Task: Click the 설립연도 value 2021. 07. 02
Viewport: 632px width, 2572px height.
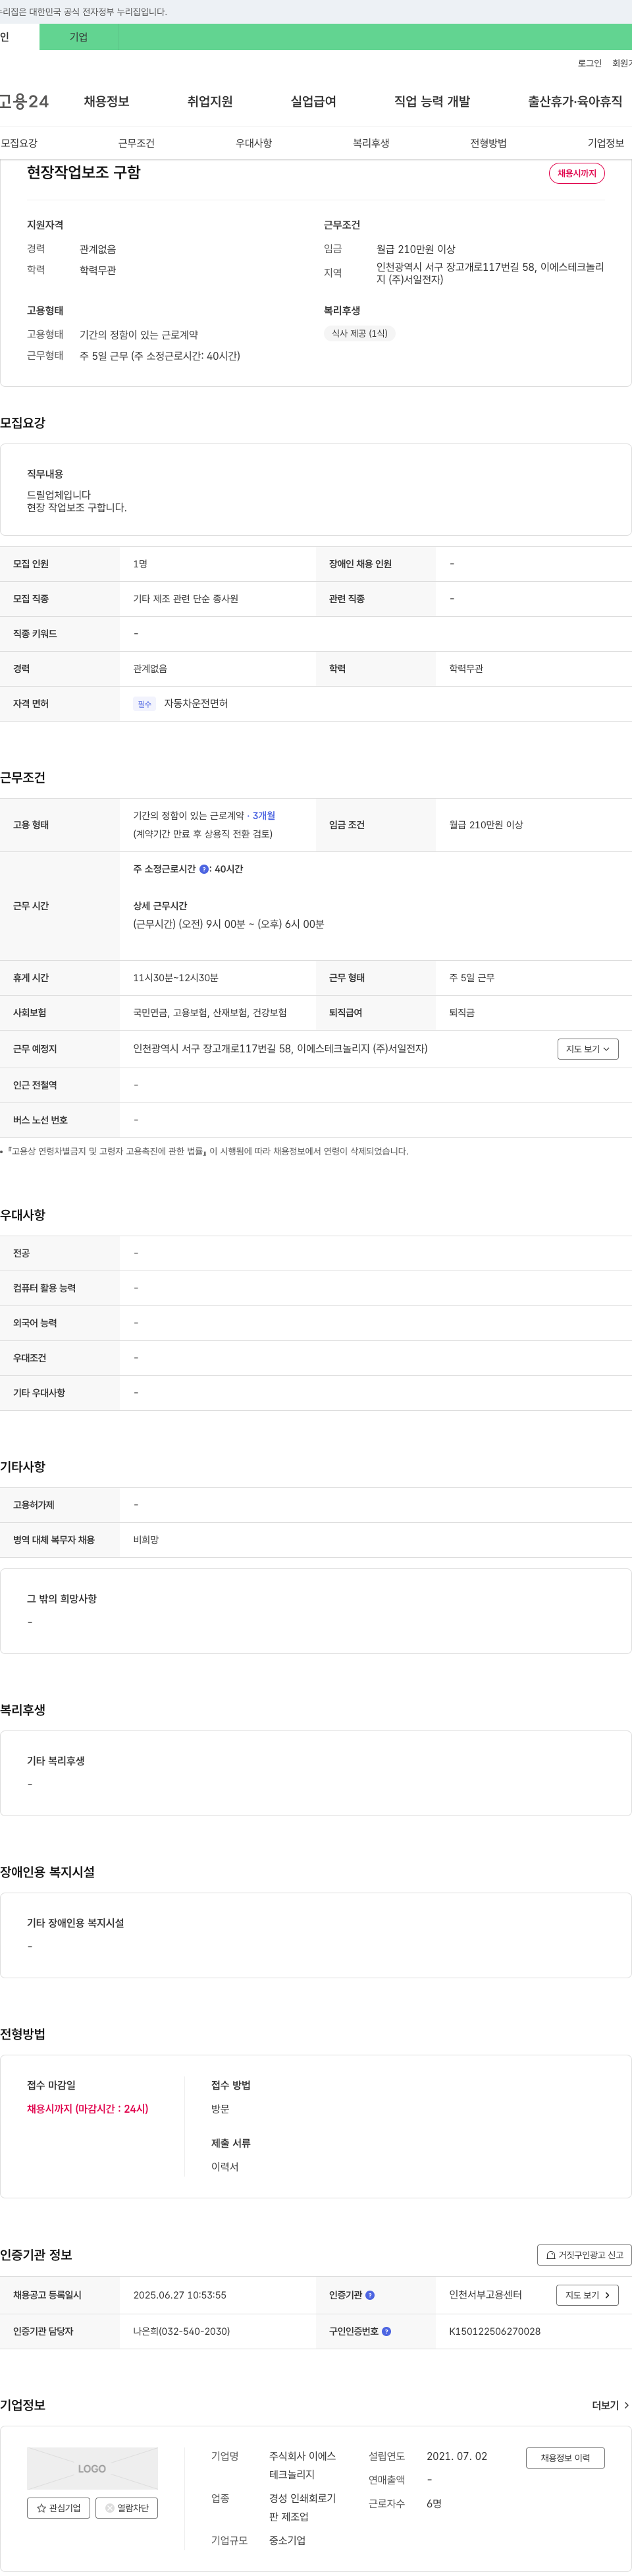Action: click(x=457, y=2456)
